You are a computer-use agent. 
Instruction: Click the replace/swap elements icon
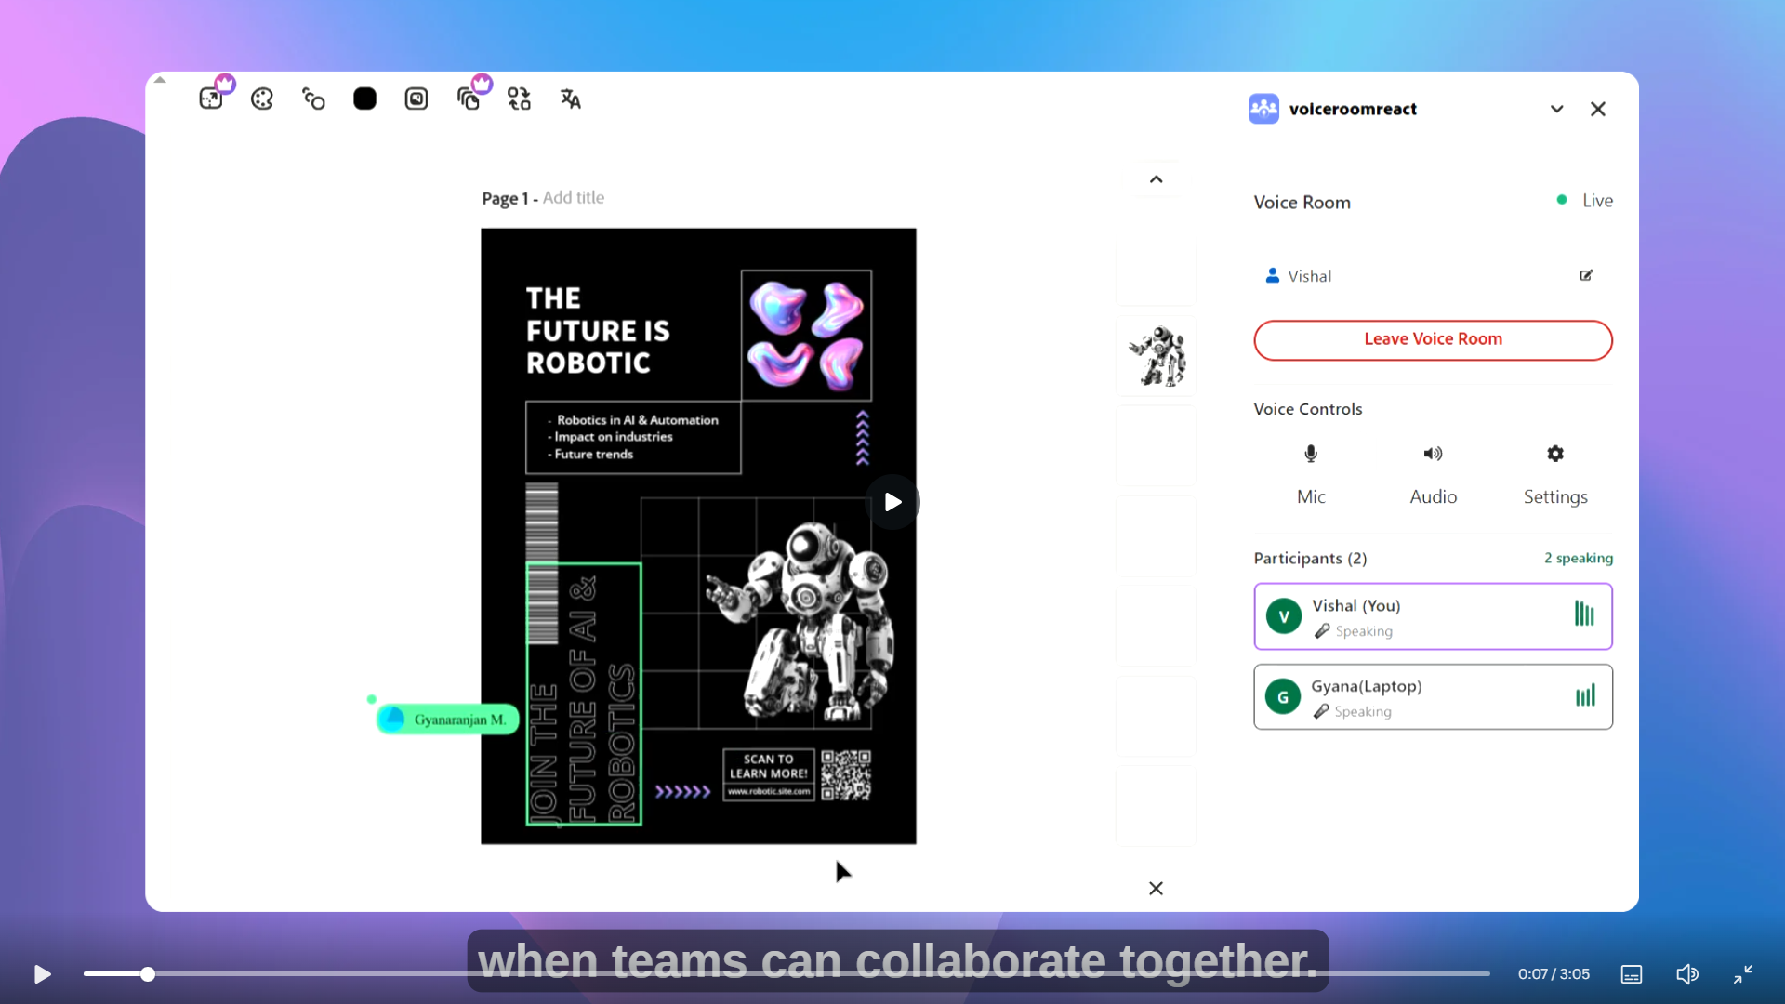519,99
